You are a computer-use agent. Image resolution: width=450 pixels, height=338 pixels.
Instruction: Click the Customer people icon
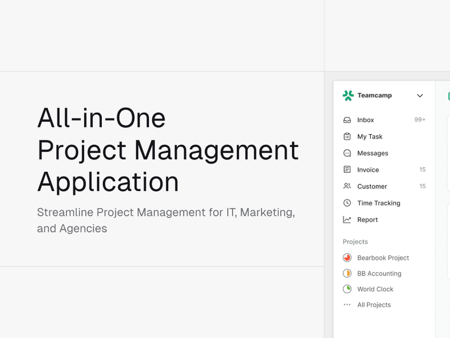pyautogui.click(x=347, y=186)
